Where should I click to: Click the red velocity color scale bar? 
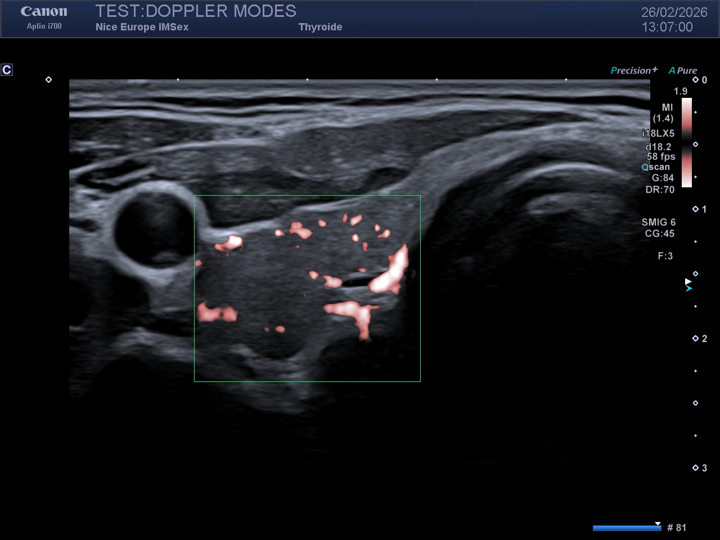(687, 142)
